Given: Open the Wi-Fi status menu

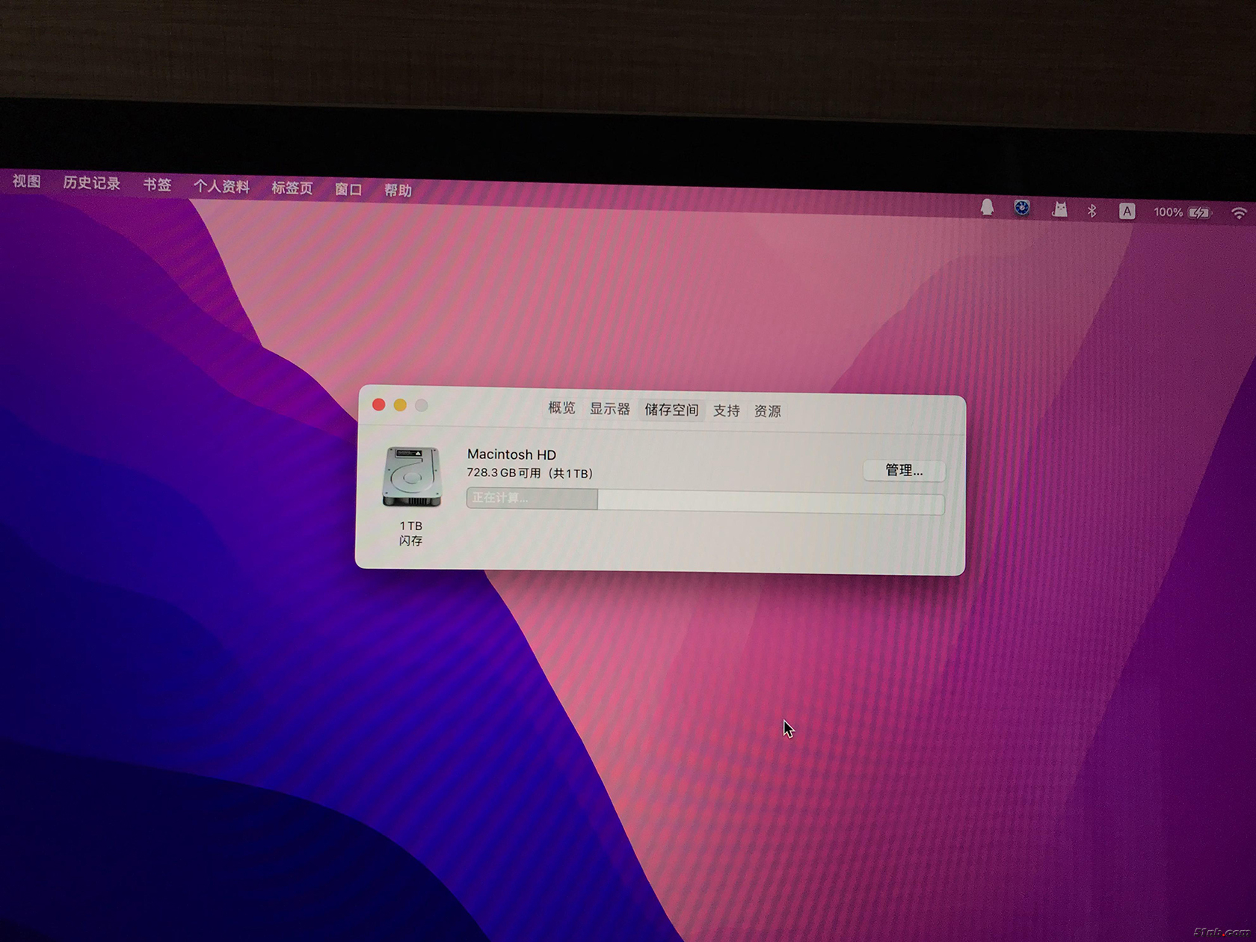Looking at the screenshot, I should click(x=1239, y=214).
